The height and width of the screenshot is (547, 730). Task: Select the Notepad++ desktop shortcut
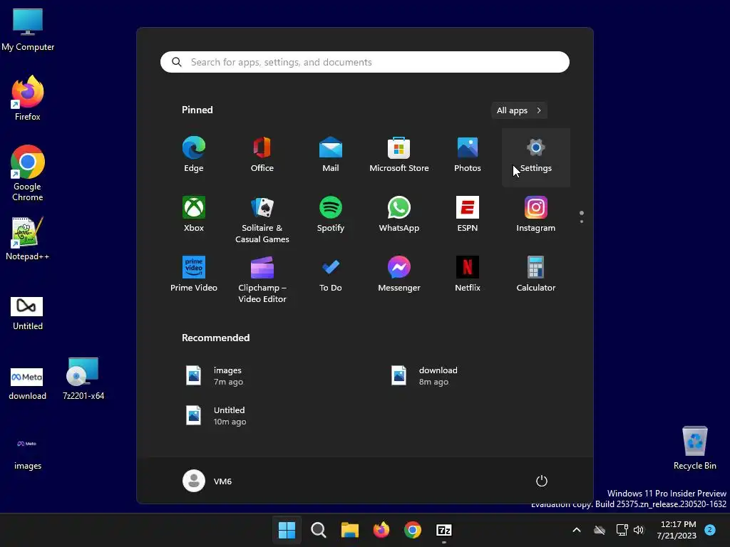point(28,238)
